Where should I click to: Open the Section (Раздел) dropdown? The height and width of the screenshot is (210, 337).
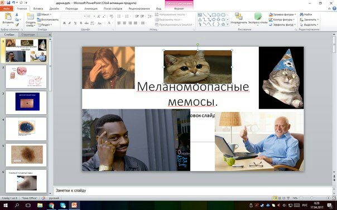(45, 25)
